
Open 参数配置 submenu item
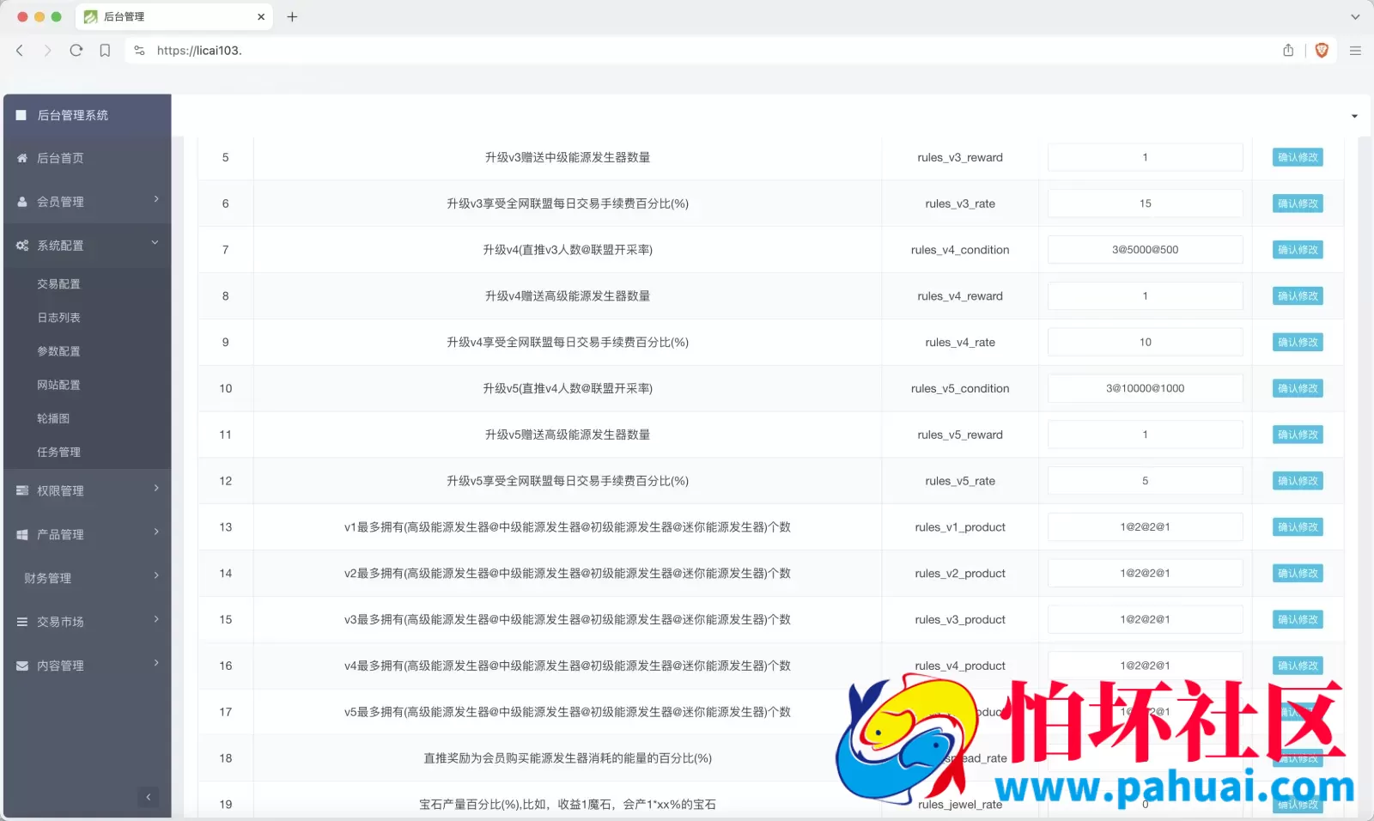58,351
